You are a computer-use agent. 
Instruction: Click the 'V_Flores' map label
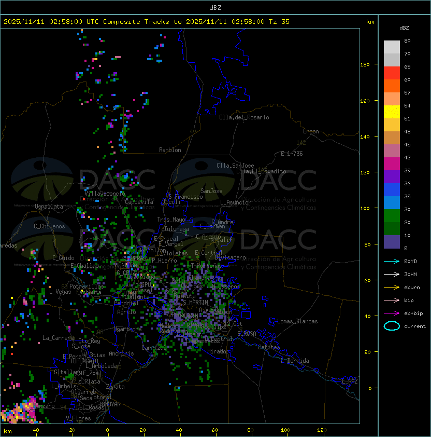pyautogui.click(x=78, y=418)
